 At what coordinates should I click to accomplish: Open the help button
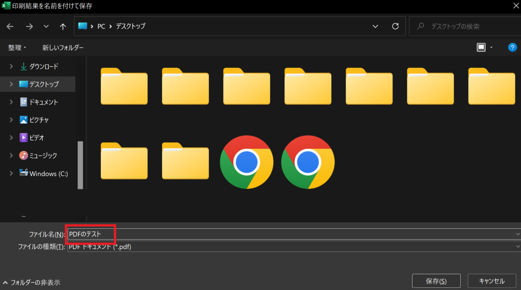[x=512, y=47]
